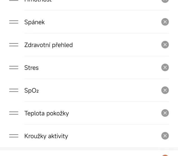Viewport: 178px width, 156px height.
Task: Delete the Kroužky aktivity item
Action: click(x=165, y=136)
